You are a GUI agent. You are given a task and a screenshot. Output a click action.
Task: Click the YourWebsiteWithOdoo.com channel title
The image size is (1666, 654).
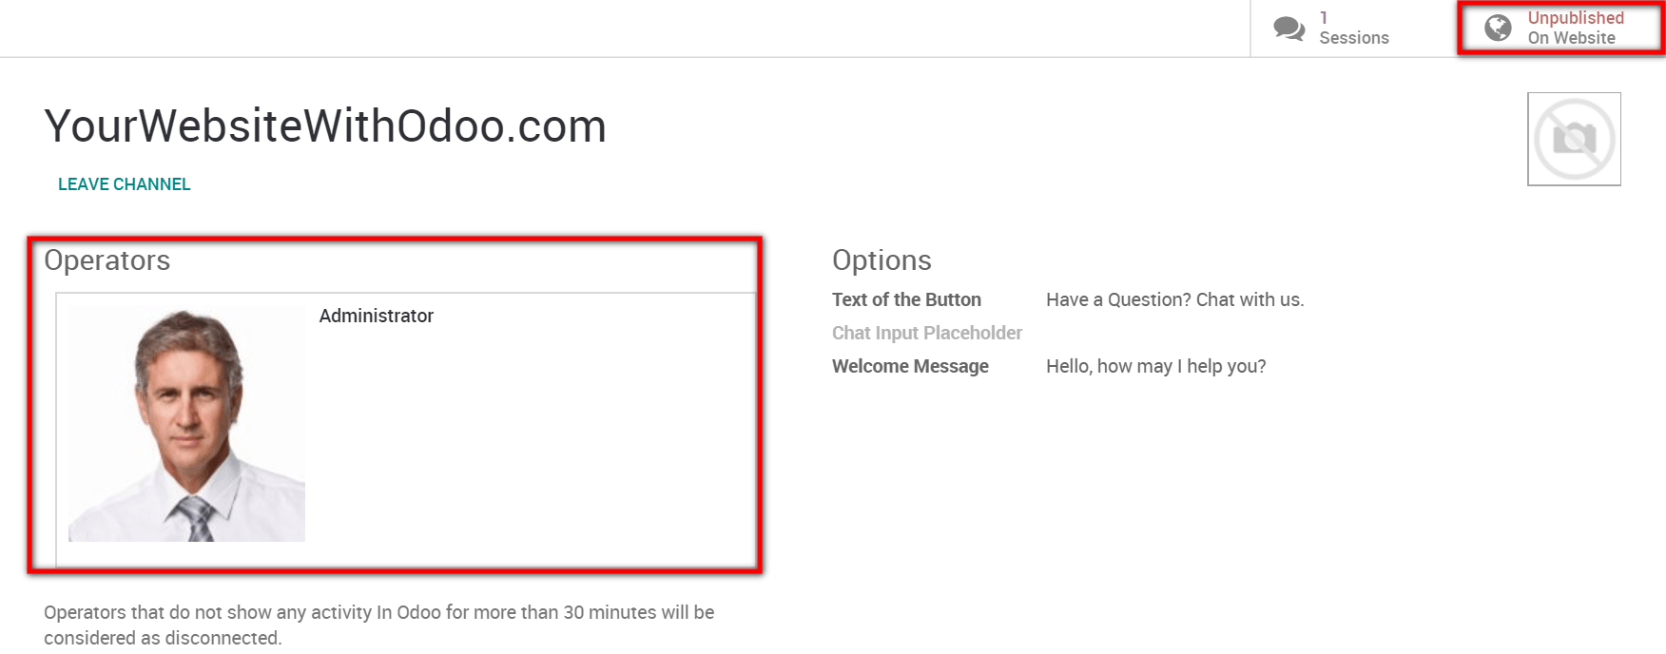click(x=325, y=126)
